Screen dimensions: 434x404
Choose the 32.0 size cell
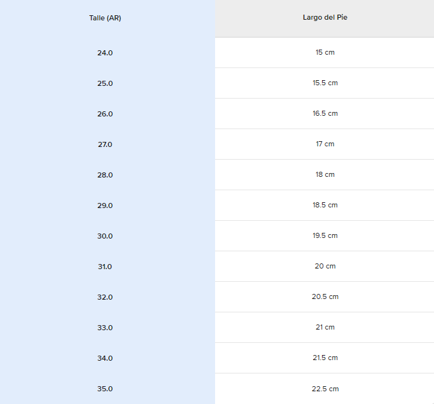105,297
